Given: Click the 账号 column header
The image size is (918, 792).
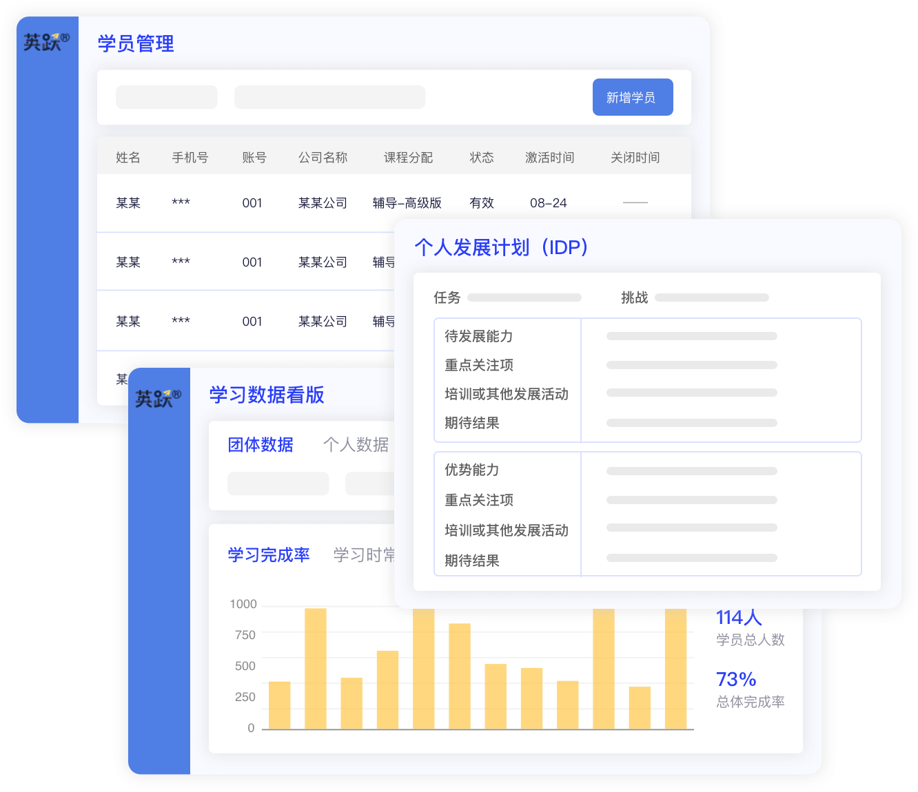Looking at the screenshot, I should click(x=254, y=158).
